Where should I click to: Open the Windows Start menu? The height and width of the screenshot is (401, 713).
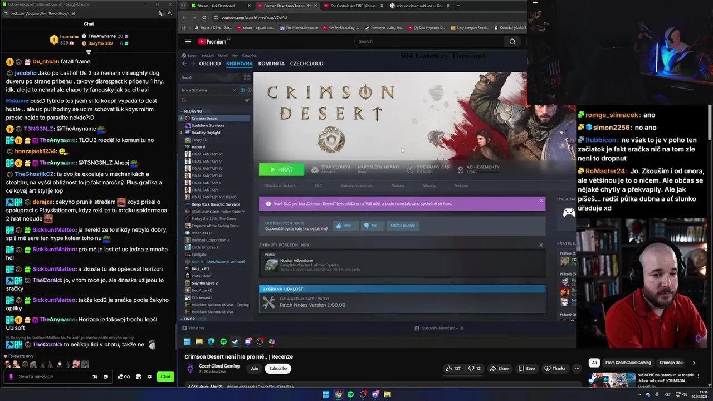click(x=326, y=394)
